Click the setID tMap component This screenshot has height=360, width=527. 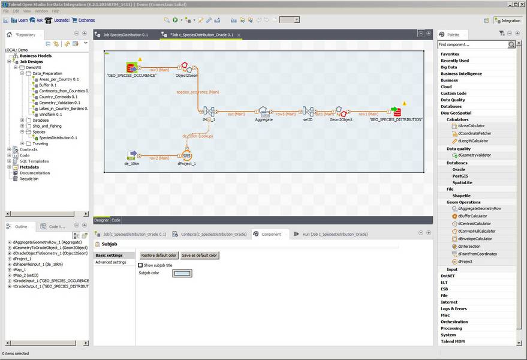pos(308,112)
